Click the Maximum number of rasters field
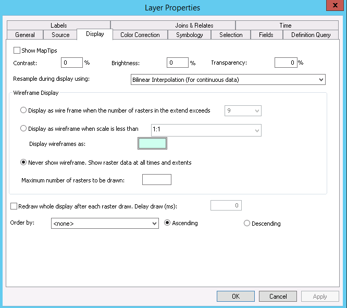347x308 pixels. pyautogui.click(x=156, y=180)
